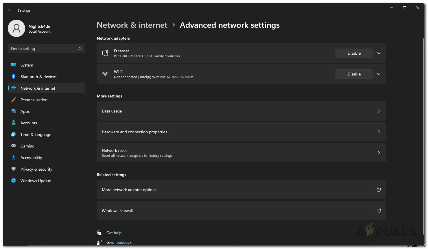Click the Apps sidebar icon
The width and height of the screenshot is (428, 249).
tap(14, 111)
